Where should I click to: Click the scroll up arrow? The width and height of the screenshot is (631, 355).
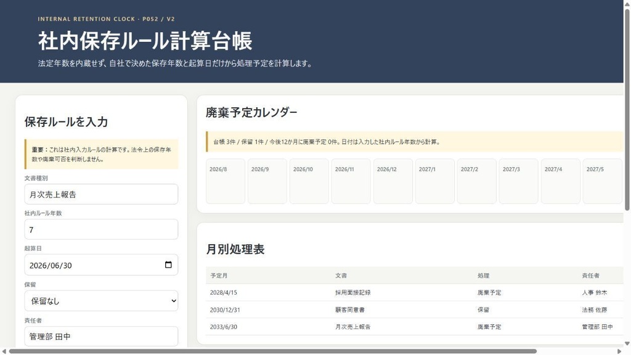point(627,4)
